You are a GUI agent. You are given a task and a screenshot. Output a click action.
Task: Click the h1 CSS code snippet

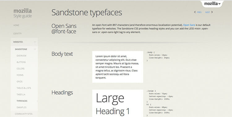tap(160, 110)
